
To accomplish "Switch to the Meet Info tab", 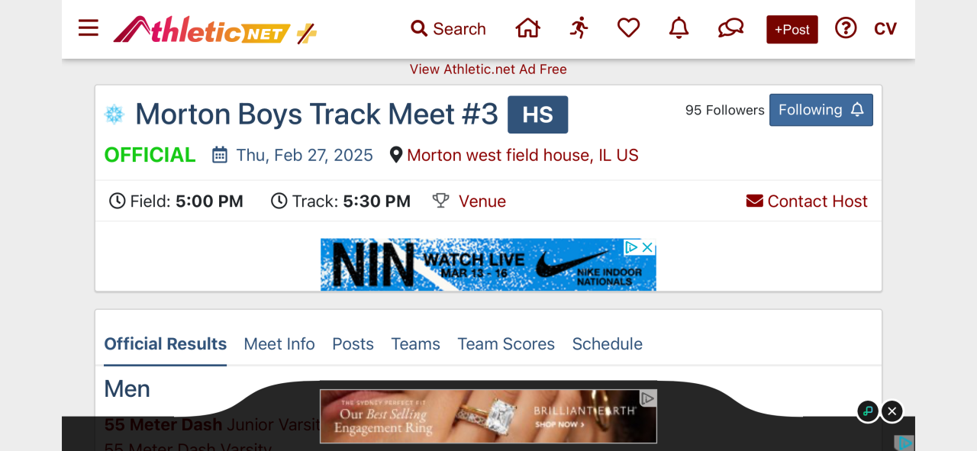I will (279, 344).
